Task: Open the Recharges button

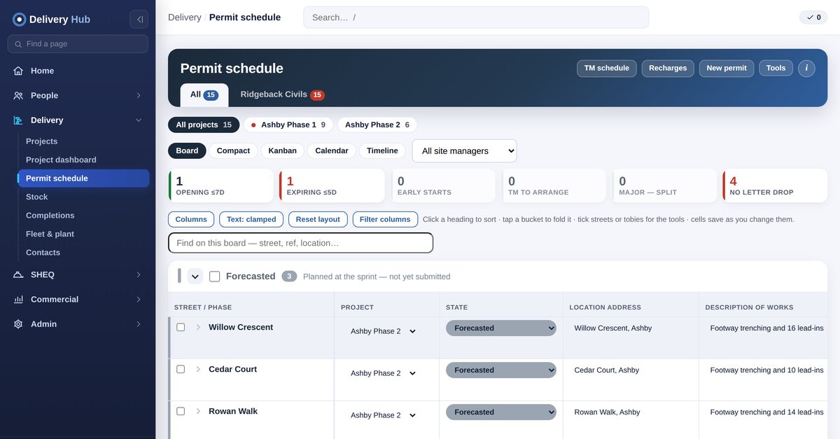Action: click(668, 68)
